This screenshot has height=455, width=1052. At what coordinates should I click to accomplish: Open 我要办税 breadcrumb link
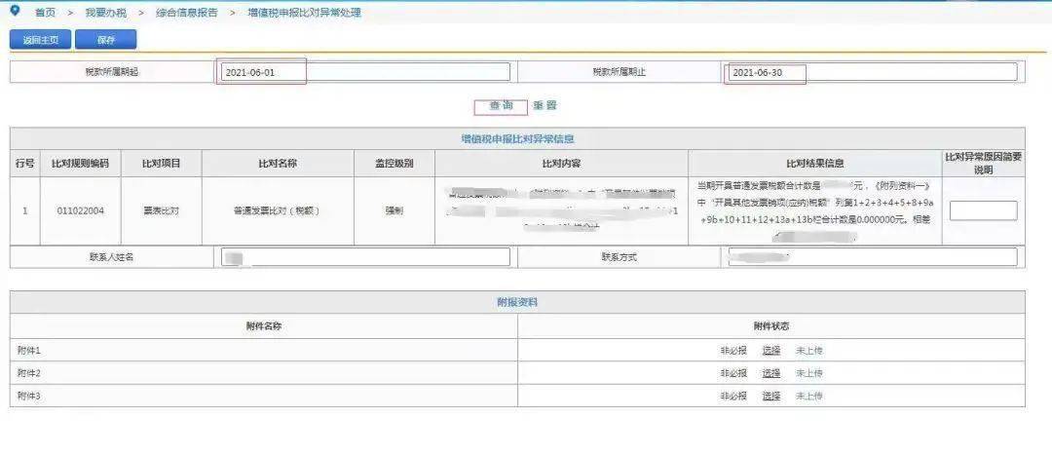[106, 12]
